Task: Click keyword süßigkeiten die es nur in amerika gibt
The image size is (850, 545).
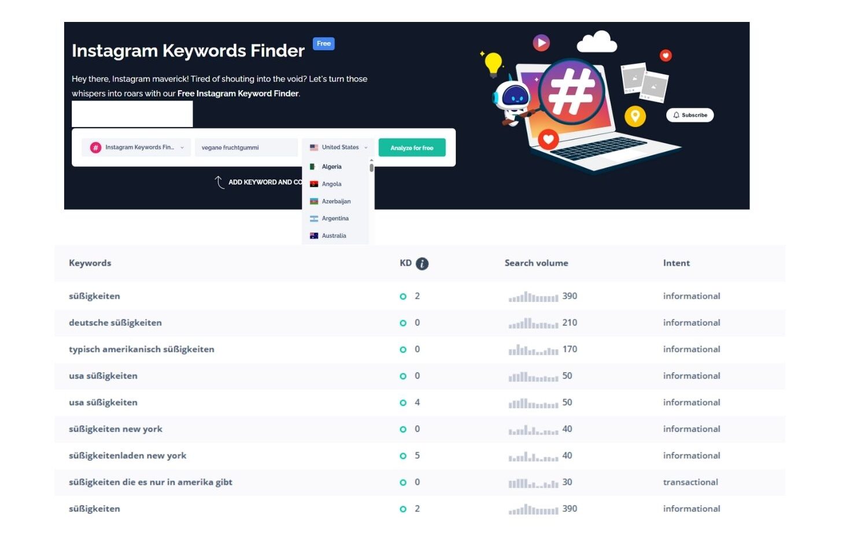Action: click(150, 483)
